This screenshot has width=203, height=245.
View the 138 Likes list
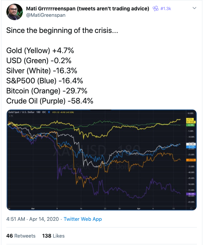coord(53,236)
